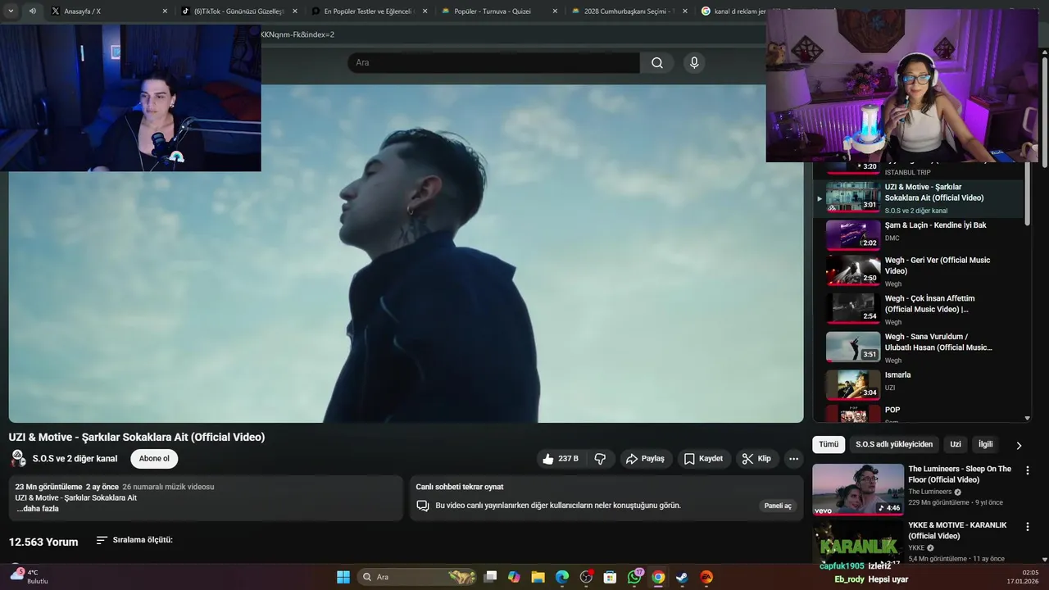Screen dimensions: 1049x590
Task: Close the TikTok tab
Action: [x=295, y=11]
